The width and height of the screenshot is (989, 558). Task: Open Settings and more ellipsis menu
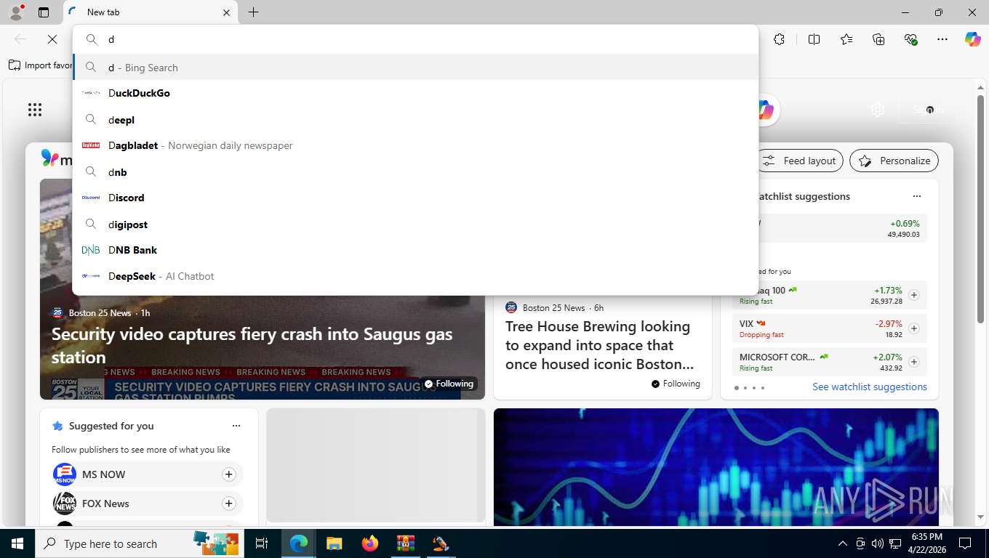point(942,39)
